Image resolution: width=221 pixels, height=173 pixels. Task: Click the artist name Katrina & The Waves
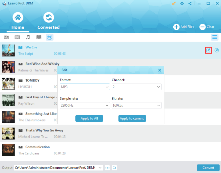point(33,70)
